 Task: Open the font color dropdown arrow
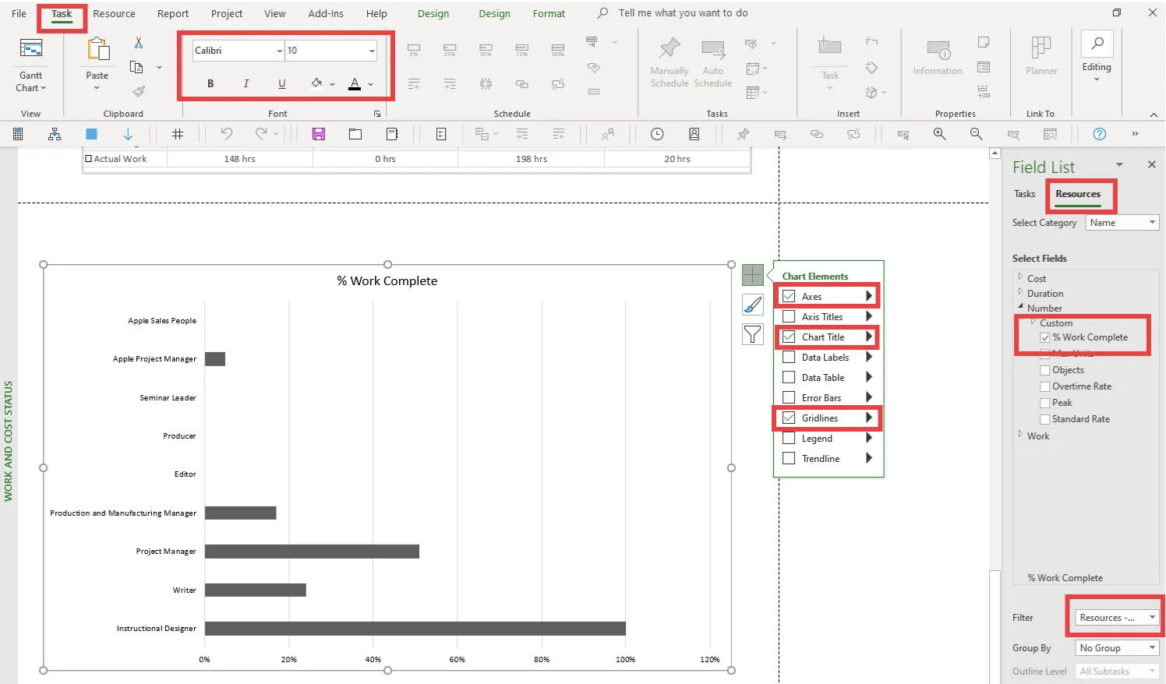pyautogui.click(x=371, y=84)
